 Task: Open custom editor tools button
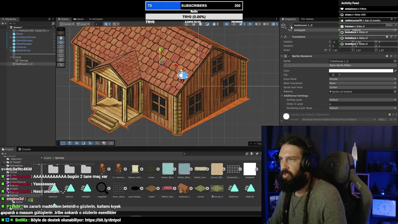(61, 65)
